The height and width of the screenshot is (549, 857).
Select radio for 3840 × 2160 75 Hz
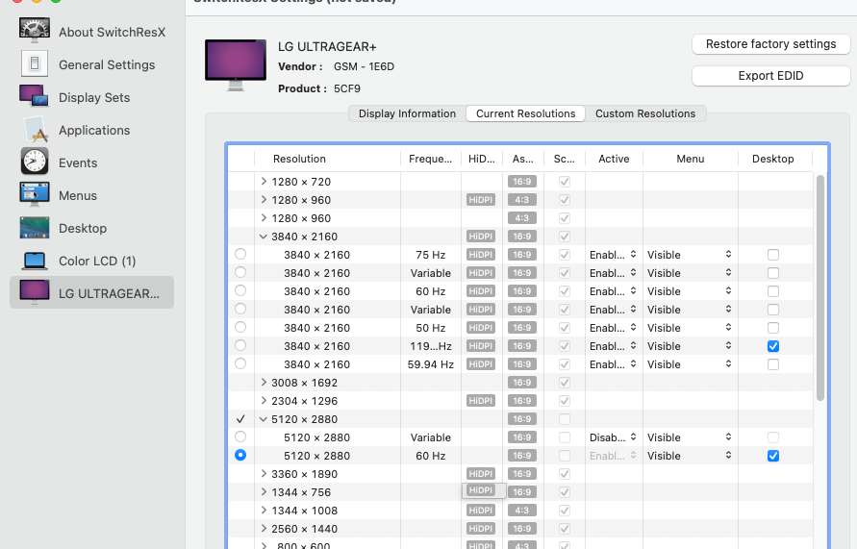[x=240, y=254]
